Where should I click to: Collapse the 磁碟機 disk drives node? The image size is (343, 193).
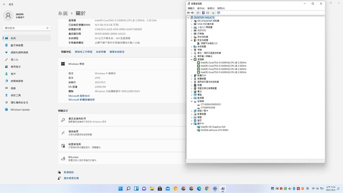tap(192, 102)
